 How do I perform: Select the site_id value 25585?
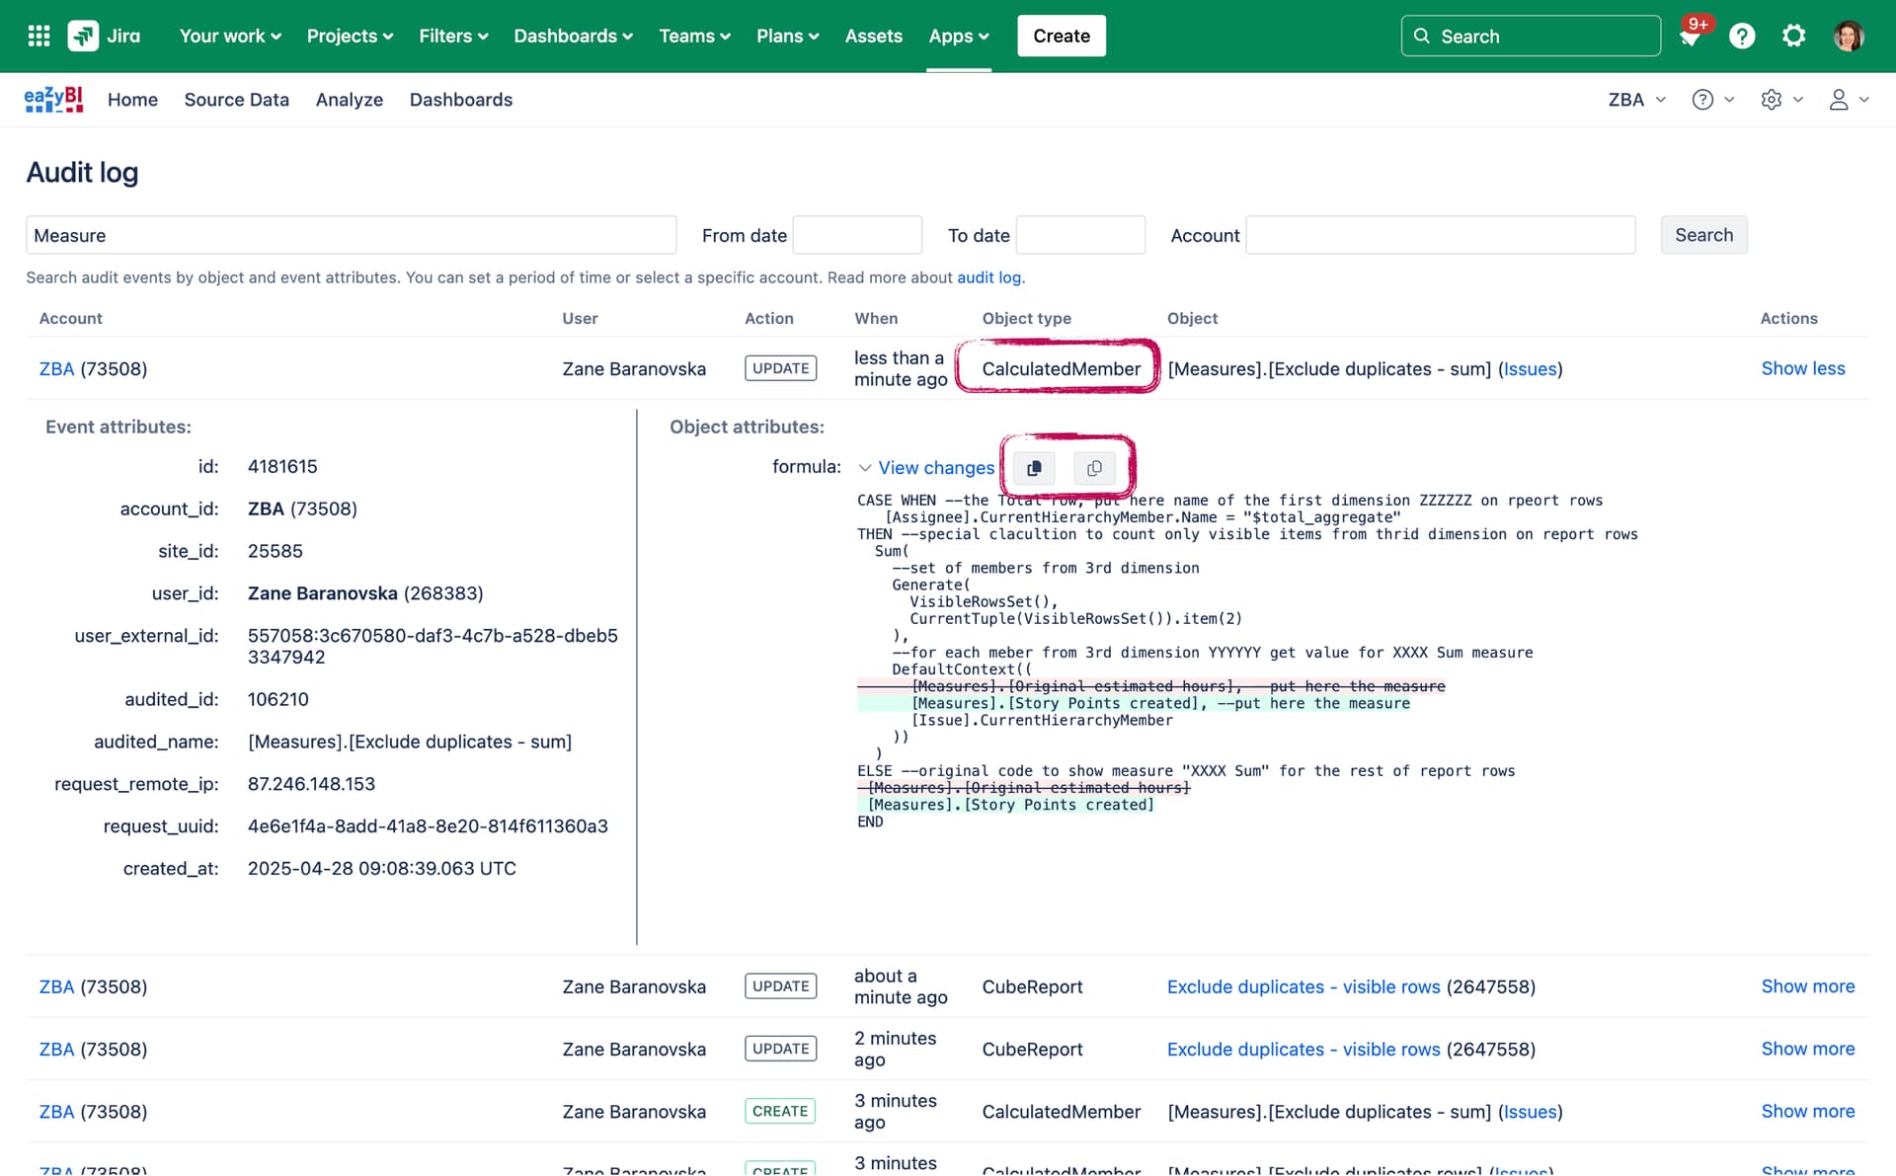click(x=275, y=551)
